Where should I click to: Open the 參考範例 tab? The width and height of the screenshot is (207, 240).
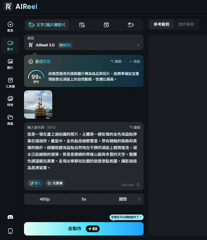[161, 24]
